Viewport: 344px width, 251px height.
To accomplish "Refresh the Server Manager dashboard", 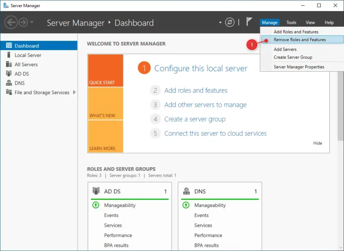I will (230, 22).
